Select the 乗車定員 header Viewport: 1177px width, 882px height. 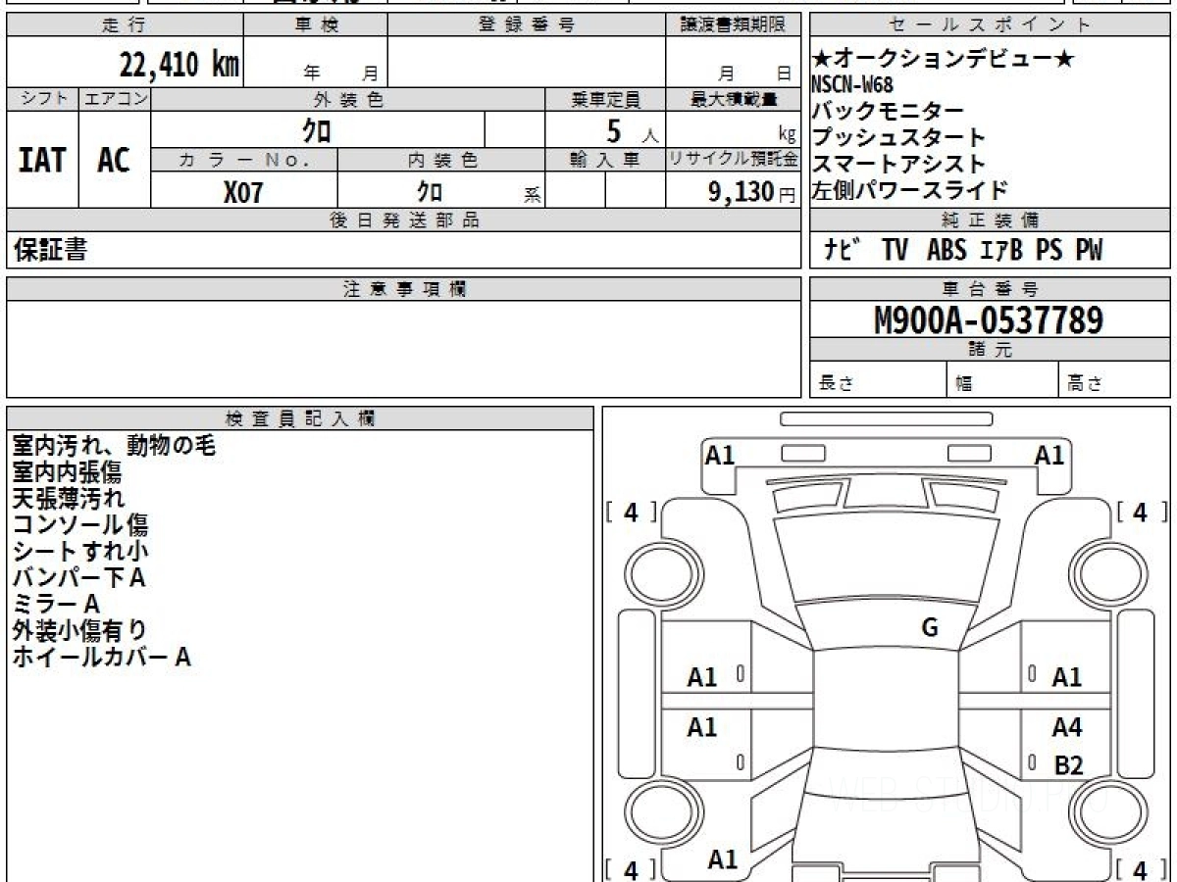click(605, 99)
